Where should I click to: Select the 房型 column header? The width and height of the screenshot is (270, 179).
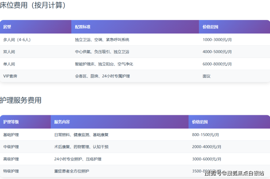(7, 27)
